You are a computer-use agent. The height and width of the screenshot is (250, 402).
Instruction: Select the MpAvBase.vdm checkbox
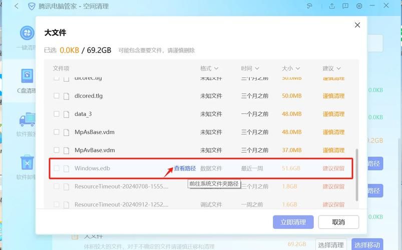point(57,150)
